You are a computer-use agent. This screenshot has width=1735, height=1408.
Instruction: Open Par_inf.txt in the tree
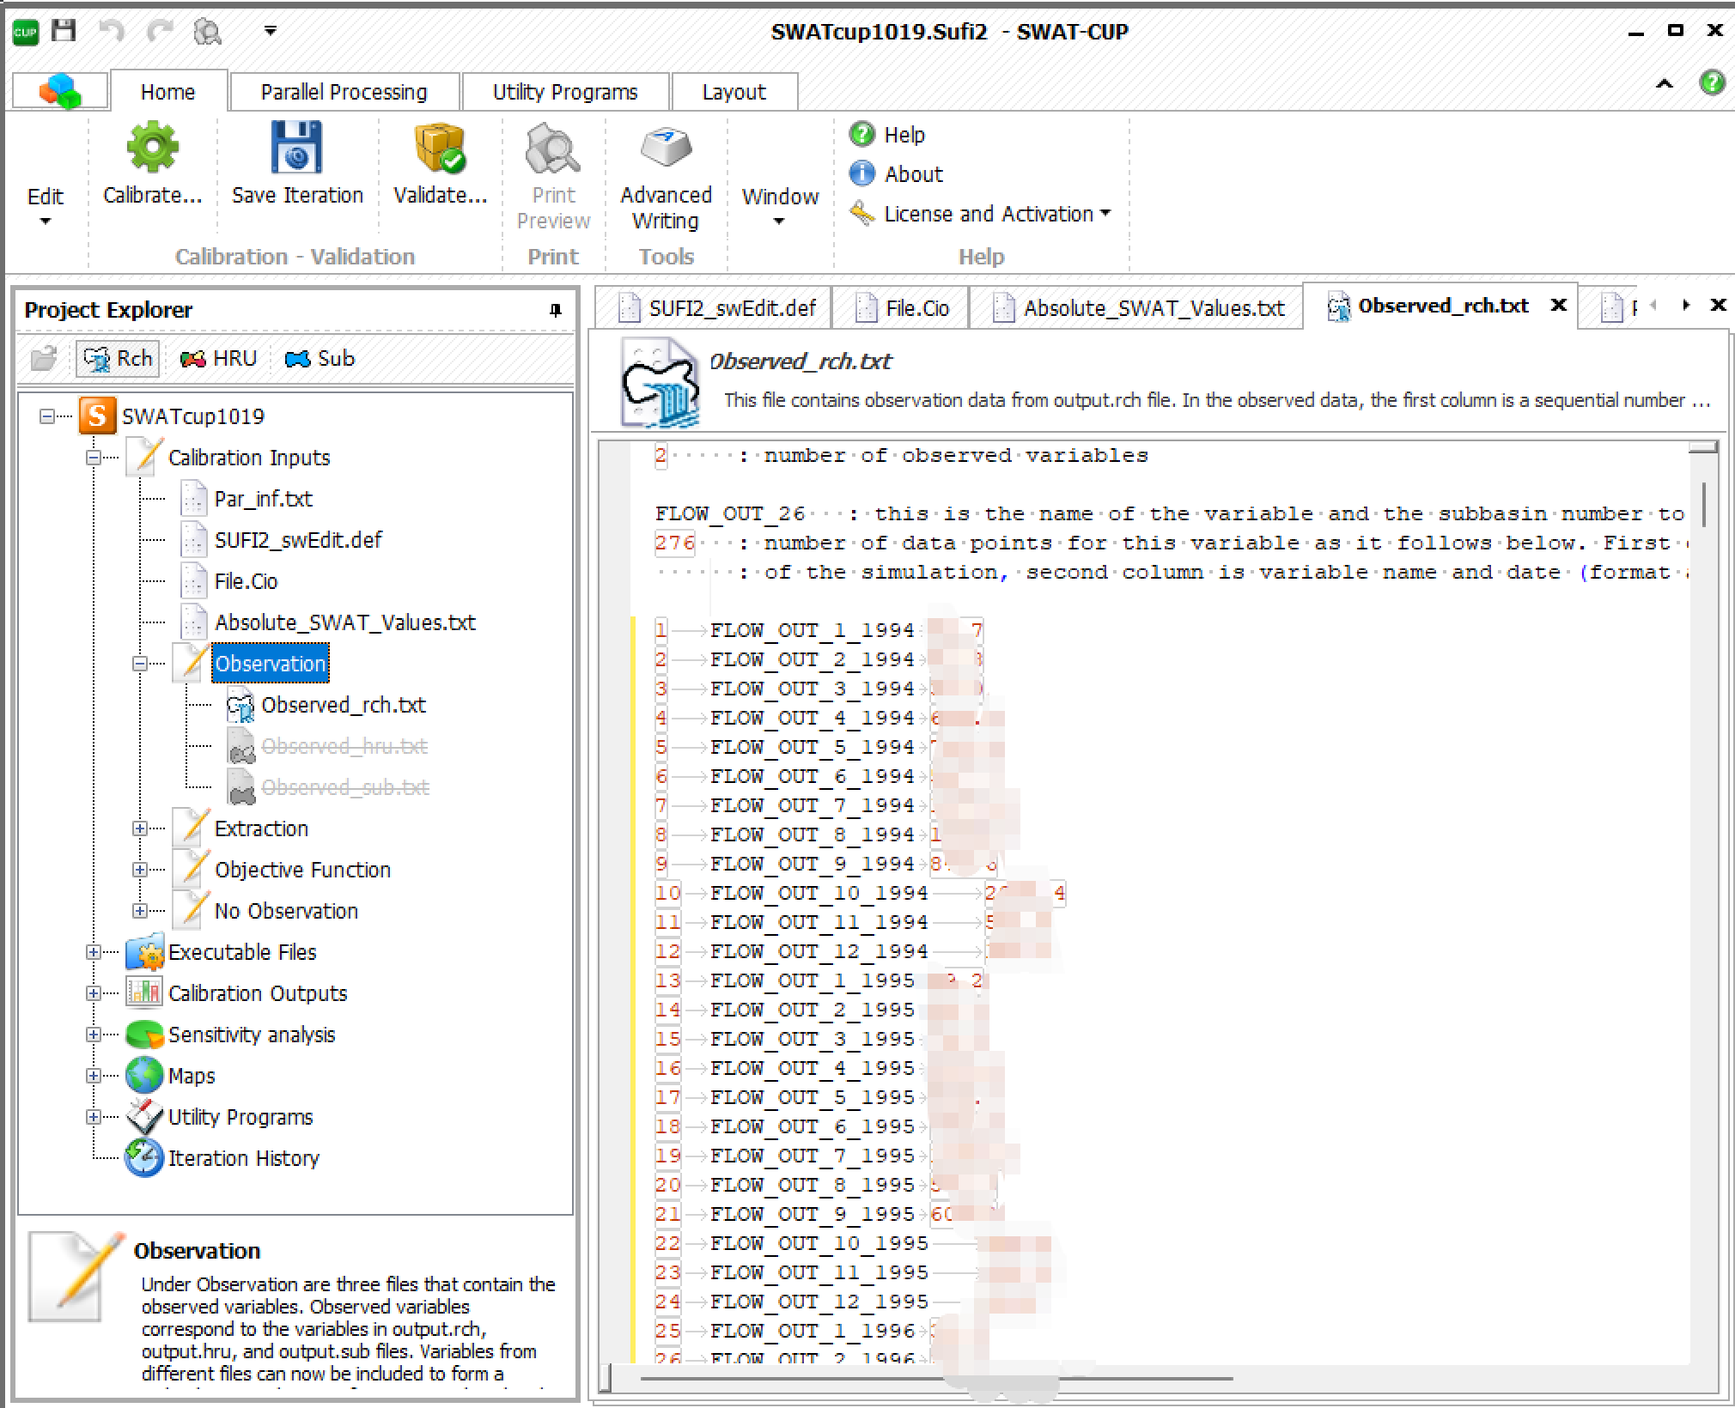pos(263,499)
